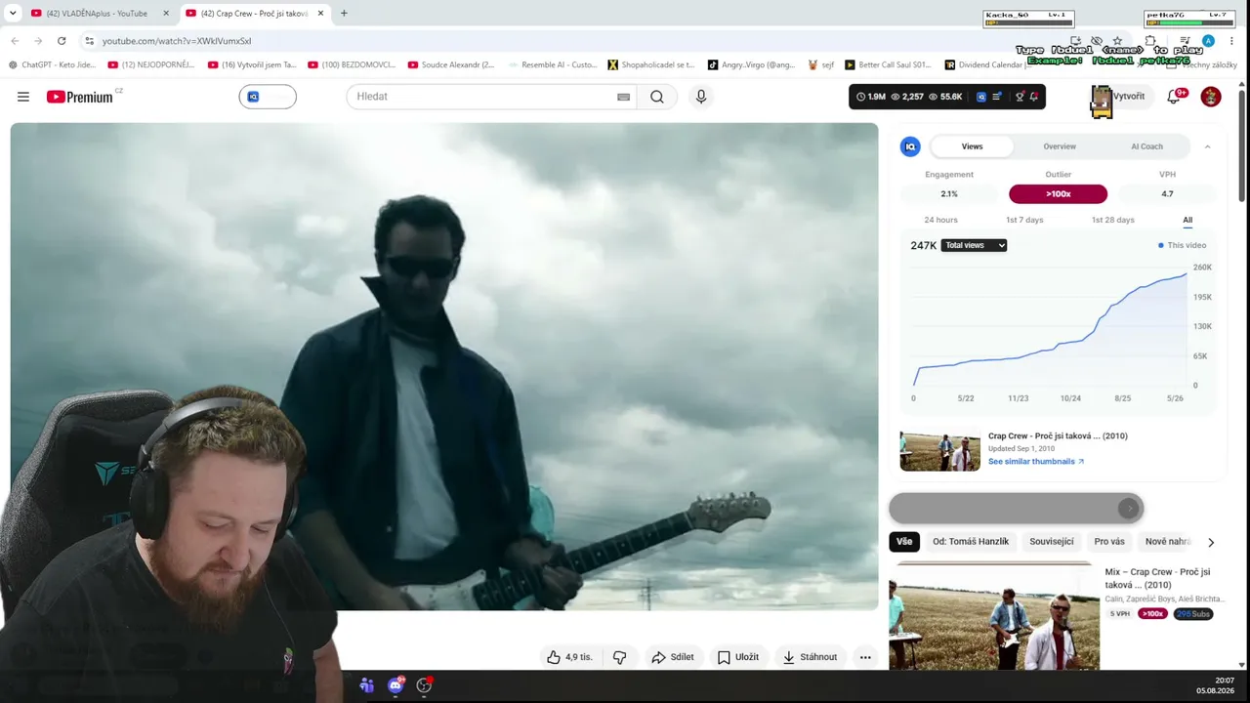Click the 55.6K views stat
The width and height of the screenshot is (1250, 703).
(x=945, y=97)
